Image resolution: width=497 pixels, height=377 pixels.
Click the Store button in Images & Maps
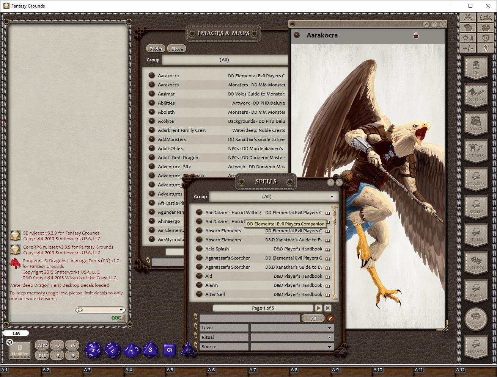[x=177, y=49]
